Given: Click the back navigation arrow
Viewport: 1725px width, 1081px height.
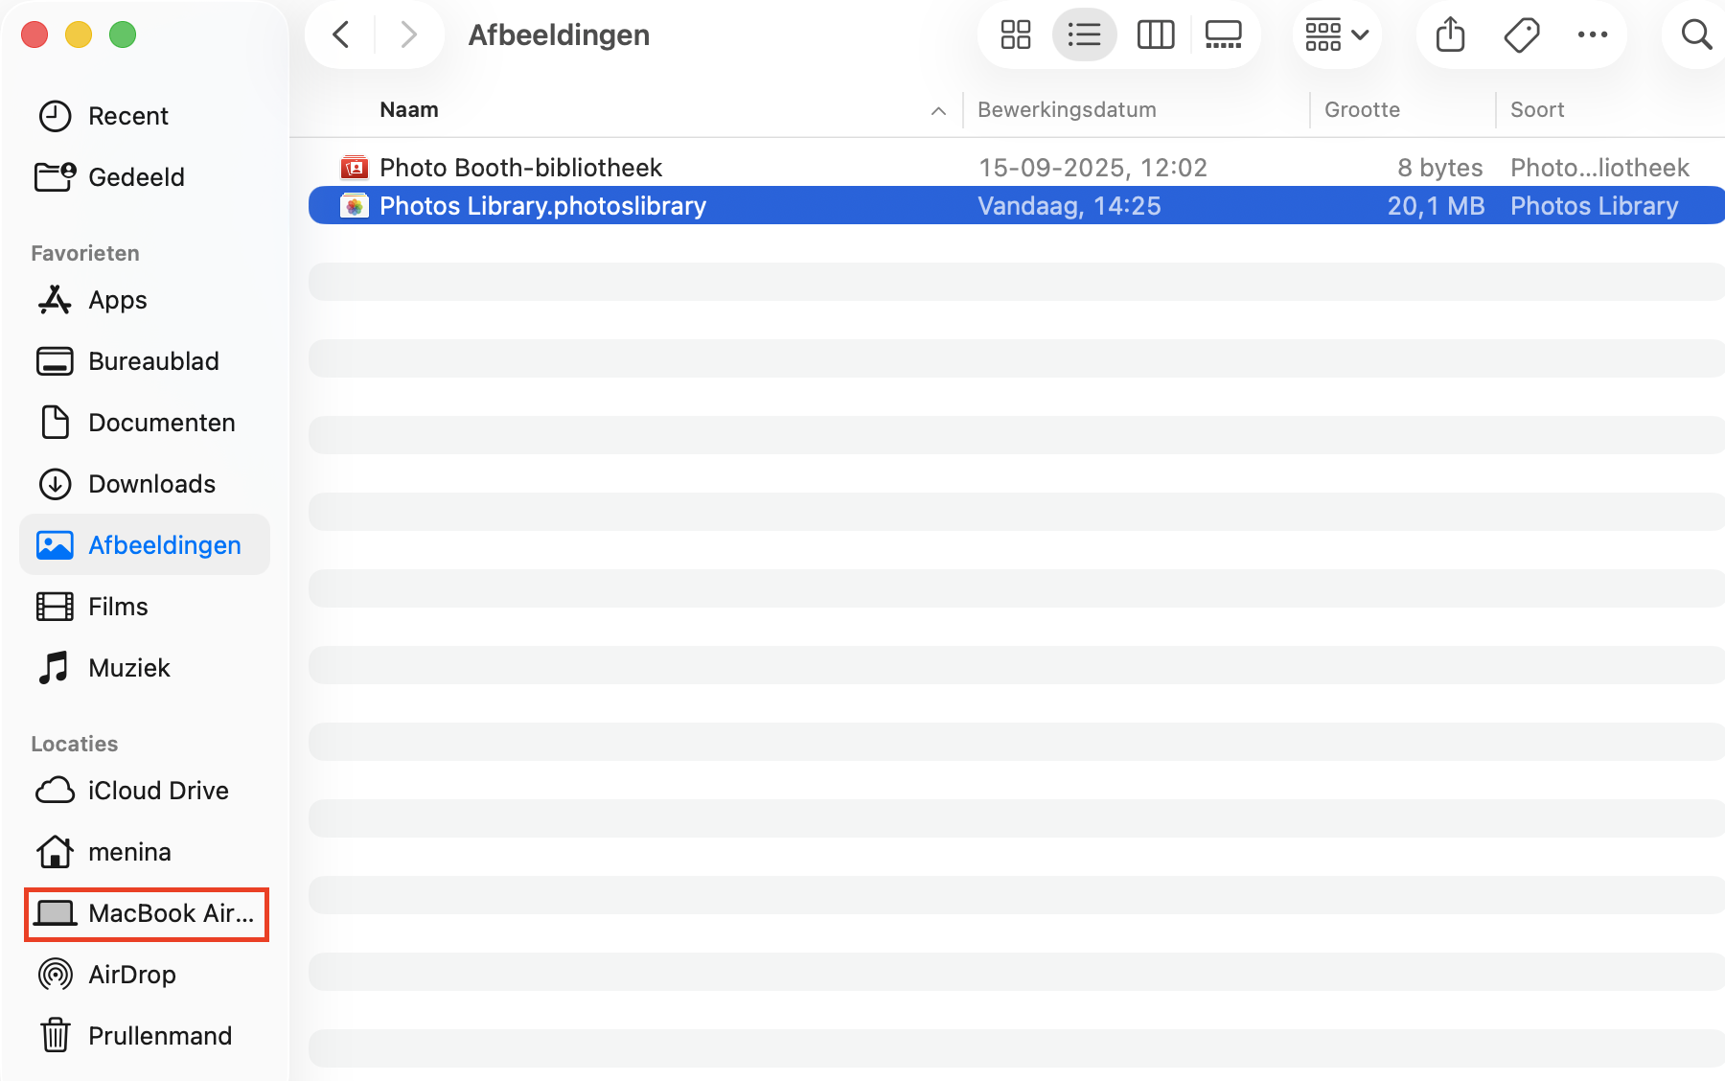Looking at the screenshot, I should (x=340, y=34).
